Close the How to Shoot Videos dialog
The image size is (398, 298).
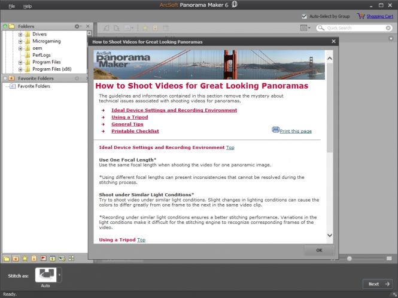(x=333, y=41)
